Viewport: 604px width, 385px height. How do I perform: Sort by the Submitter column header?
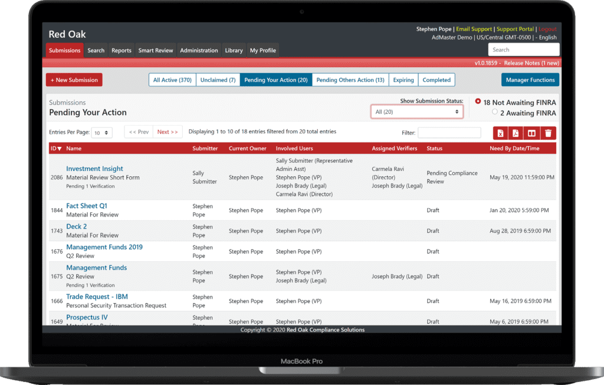click(x=205, y=149)
